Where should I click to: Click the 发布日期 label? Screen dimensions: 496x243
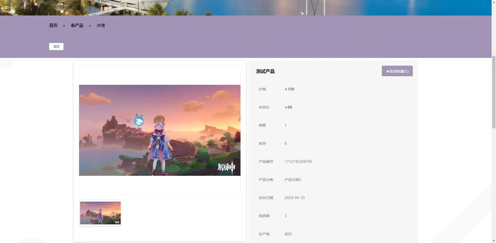266,198
